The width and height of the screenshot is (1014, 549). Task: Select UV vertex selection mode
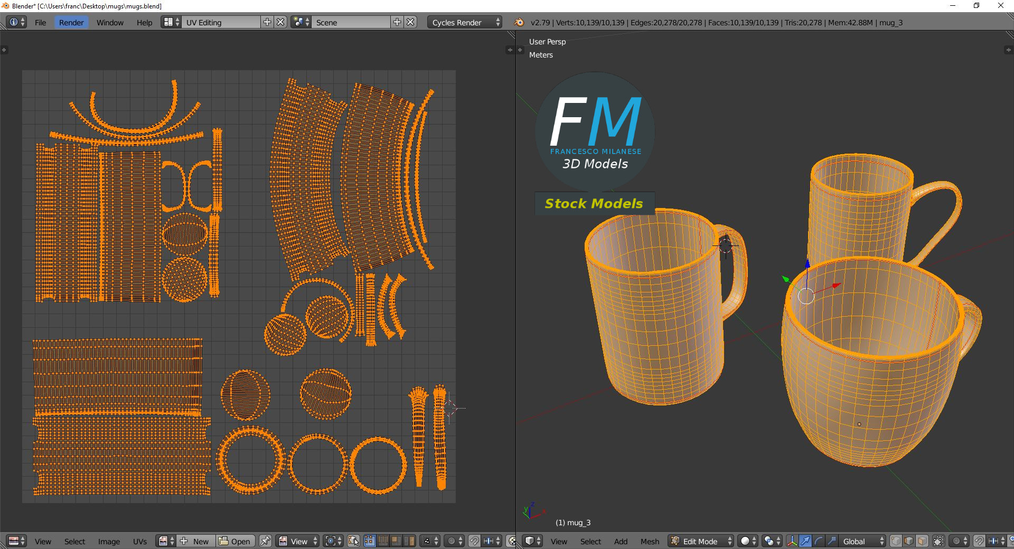click(x=370, y=541)
